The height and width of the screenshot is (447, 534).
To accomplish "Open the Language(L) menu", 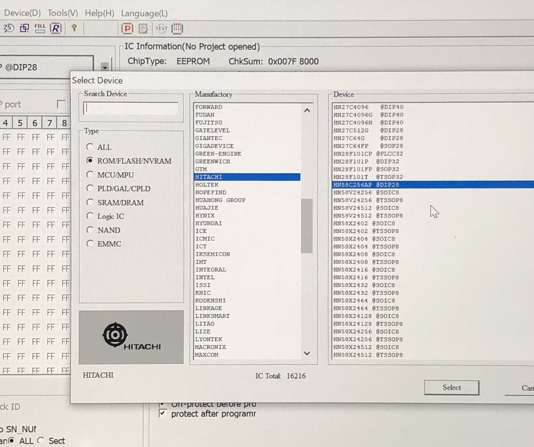I will 145,13.
